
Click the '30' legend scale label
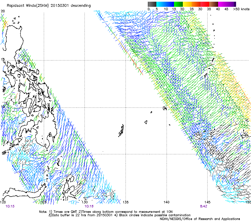coord(200,9)
